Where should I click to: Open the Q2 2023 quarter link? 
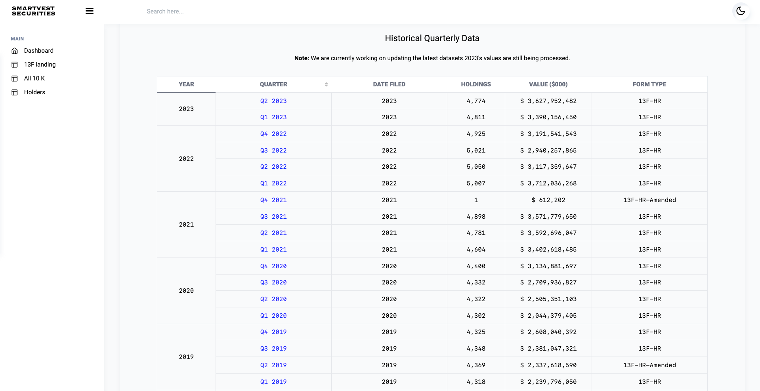point(273,101)
